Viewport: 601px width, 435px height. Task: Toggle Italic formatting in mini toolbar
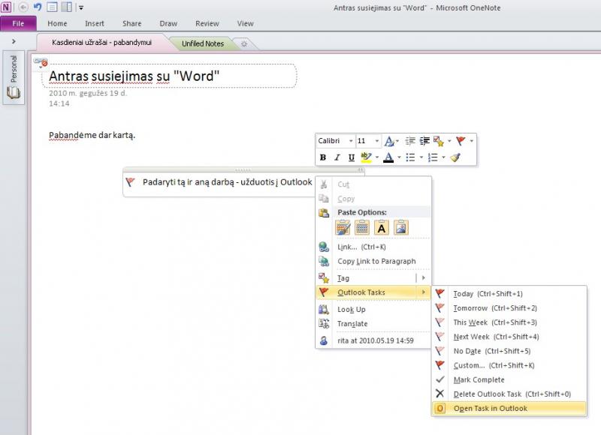pyautogui.click(x=337, y=157)
